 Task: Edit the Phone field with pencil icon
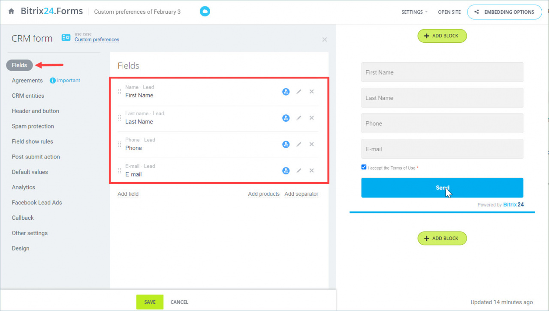pos(299,144)
